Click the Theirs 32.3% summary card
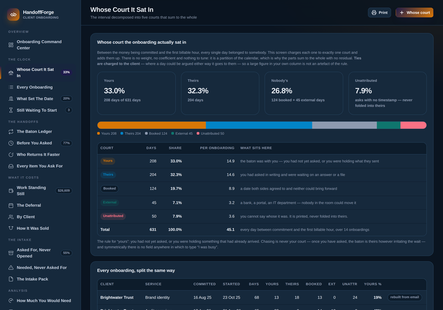 pyautogui.click(x=220, y=93)
